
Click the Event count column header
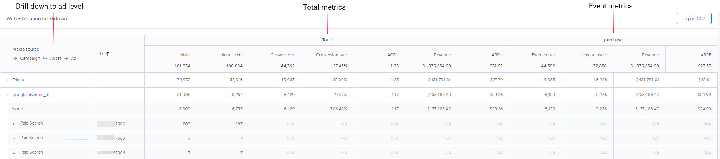pos(543,55)
